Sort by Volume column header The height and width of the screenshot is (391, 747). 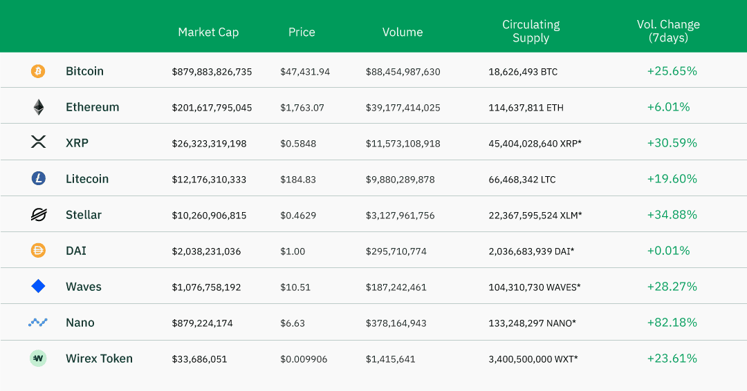[x=403, y=32]
